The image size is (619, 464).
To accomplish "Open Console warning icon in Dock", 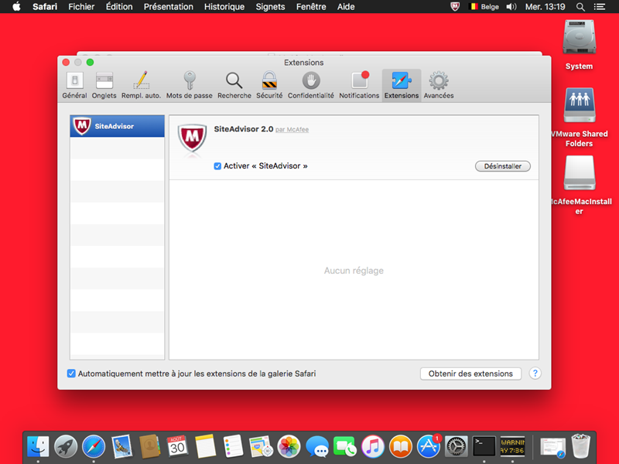I will click(512, 447).
